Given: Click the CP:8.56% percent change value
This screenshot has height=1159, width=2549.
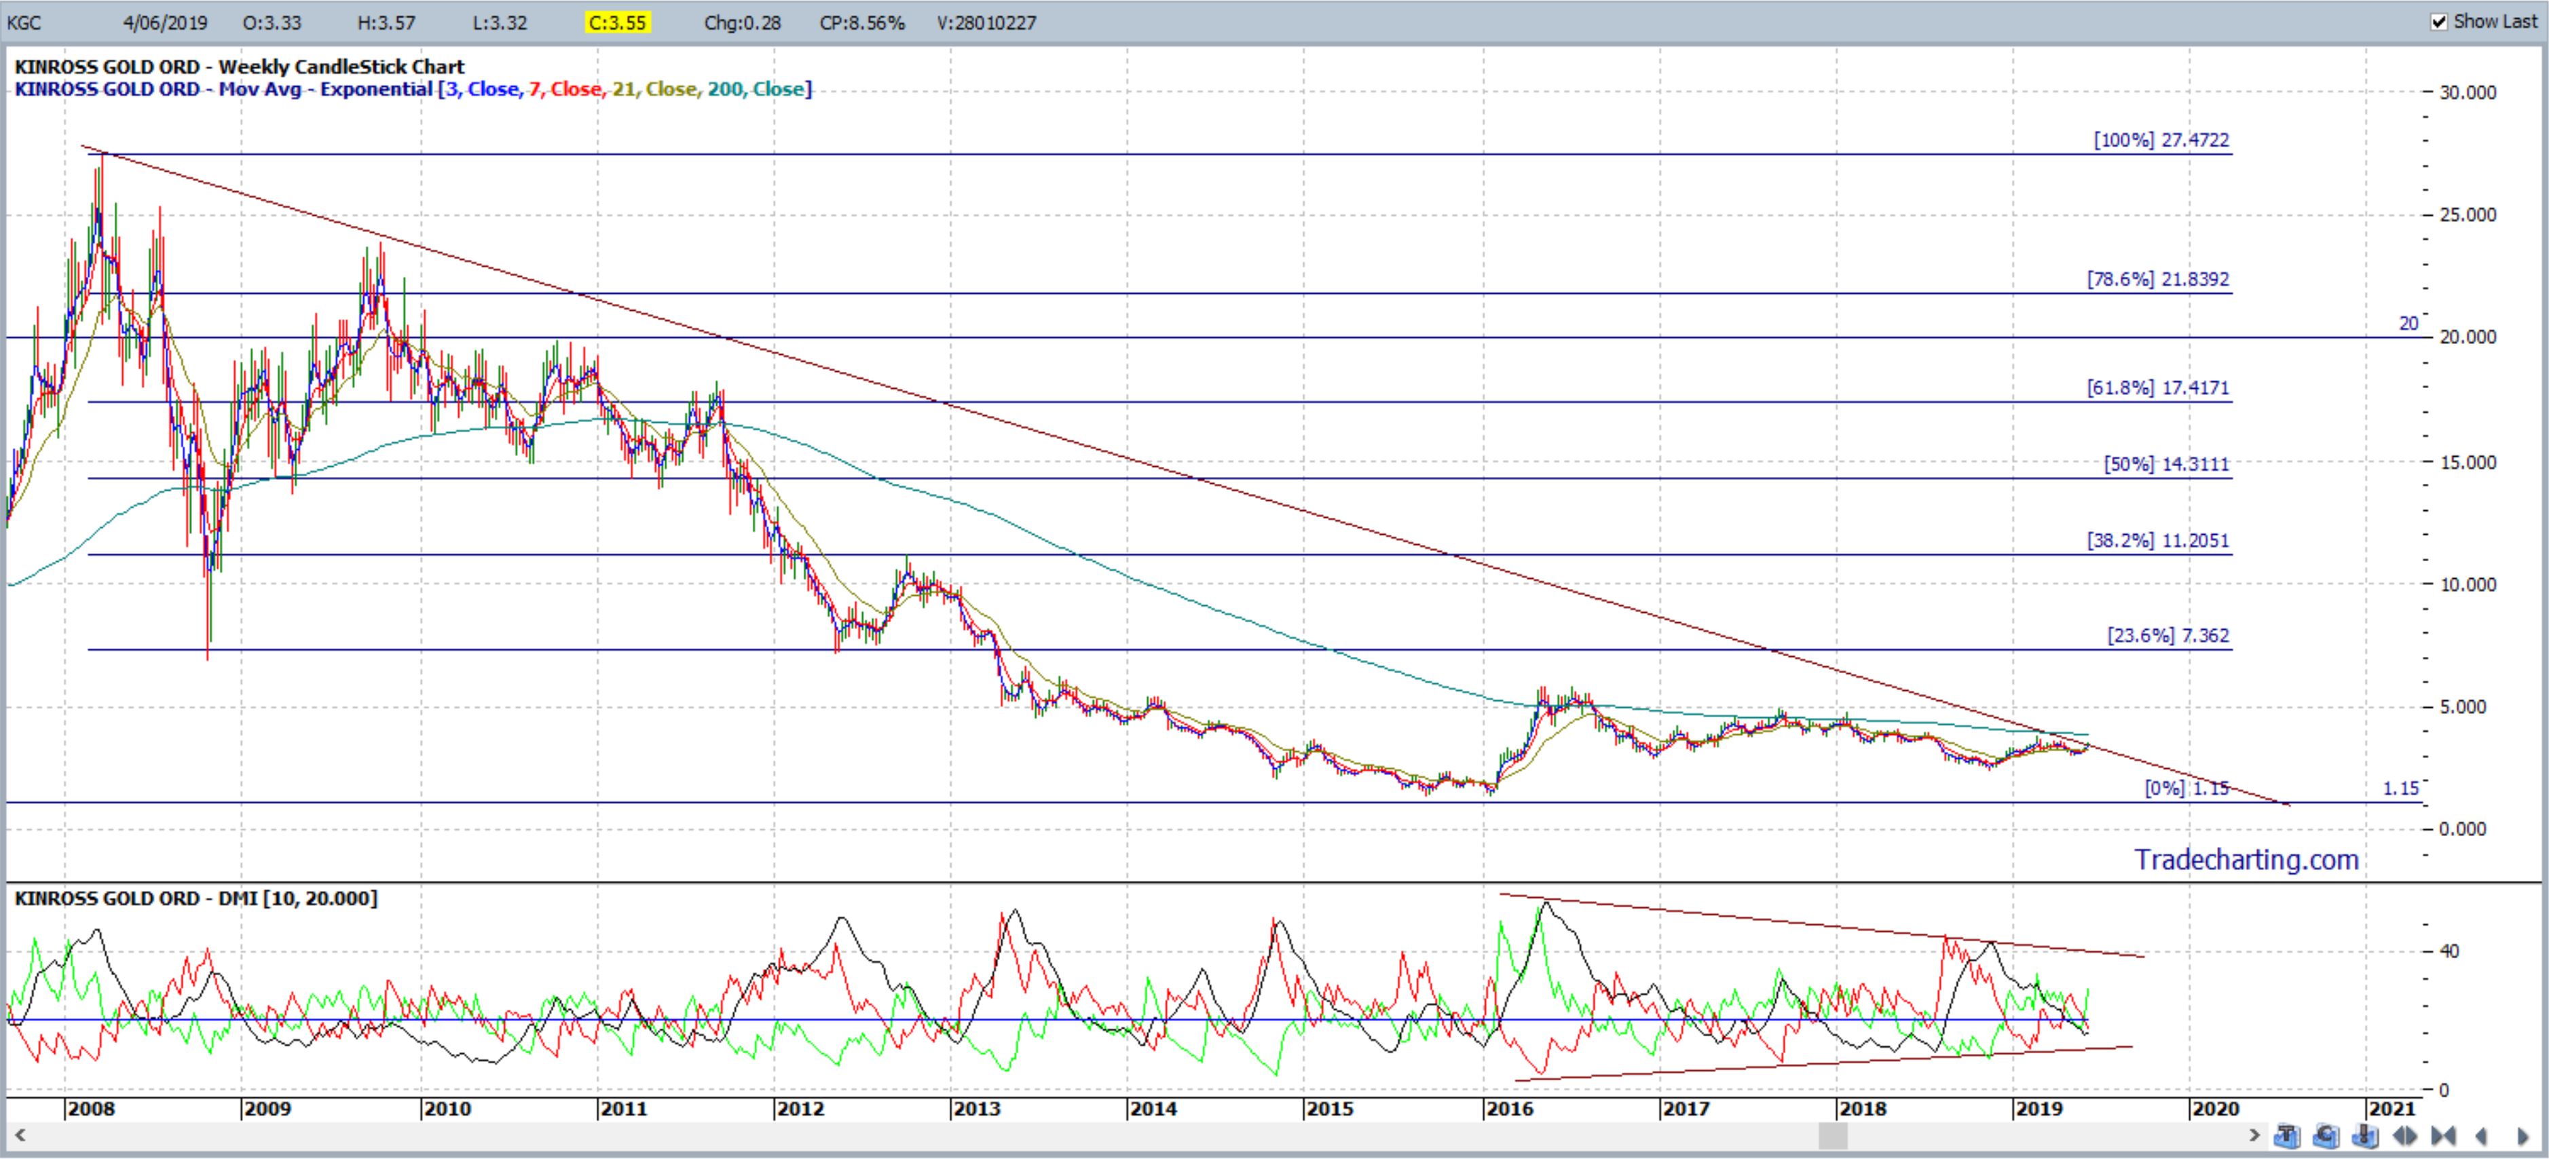Looking at the screenshot, I should [x=862, y=23].
